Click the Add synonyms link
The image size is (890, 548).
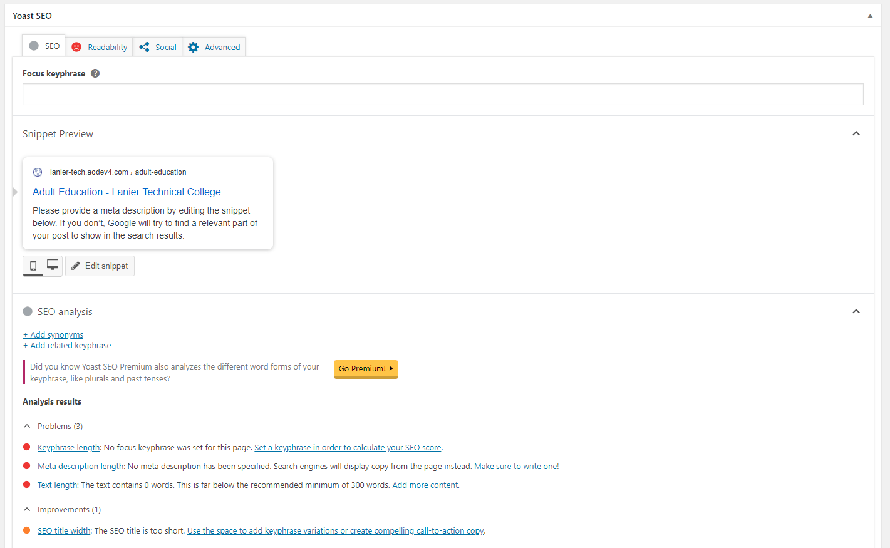[53, 335]
